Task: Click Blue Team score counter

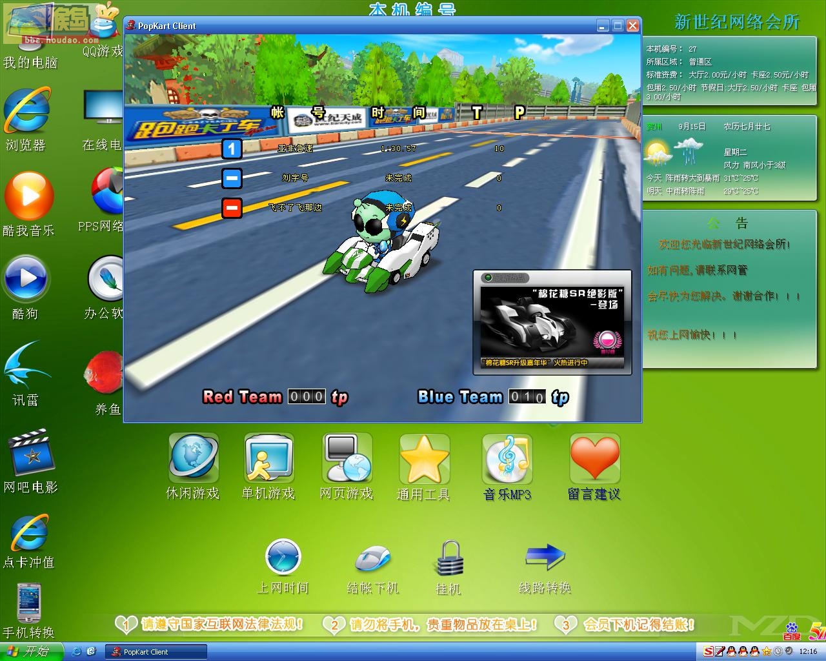Action: [x=527, y=397]
